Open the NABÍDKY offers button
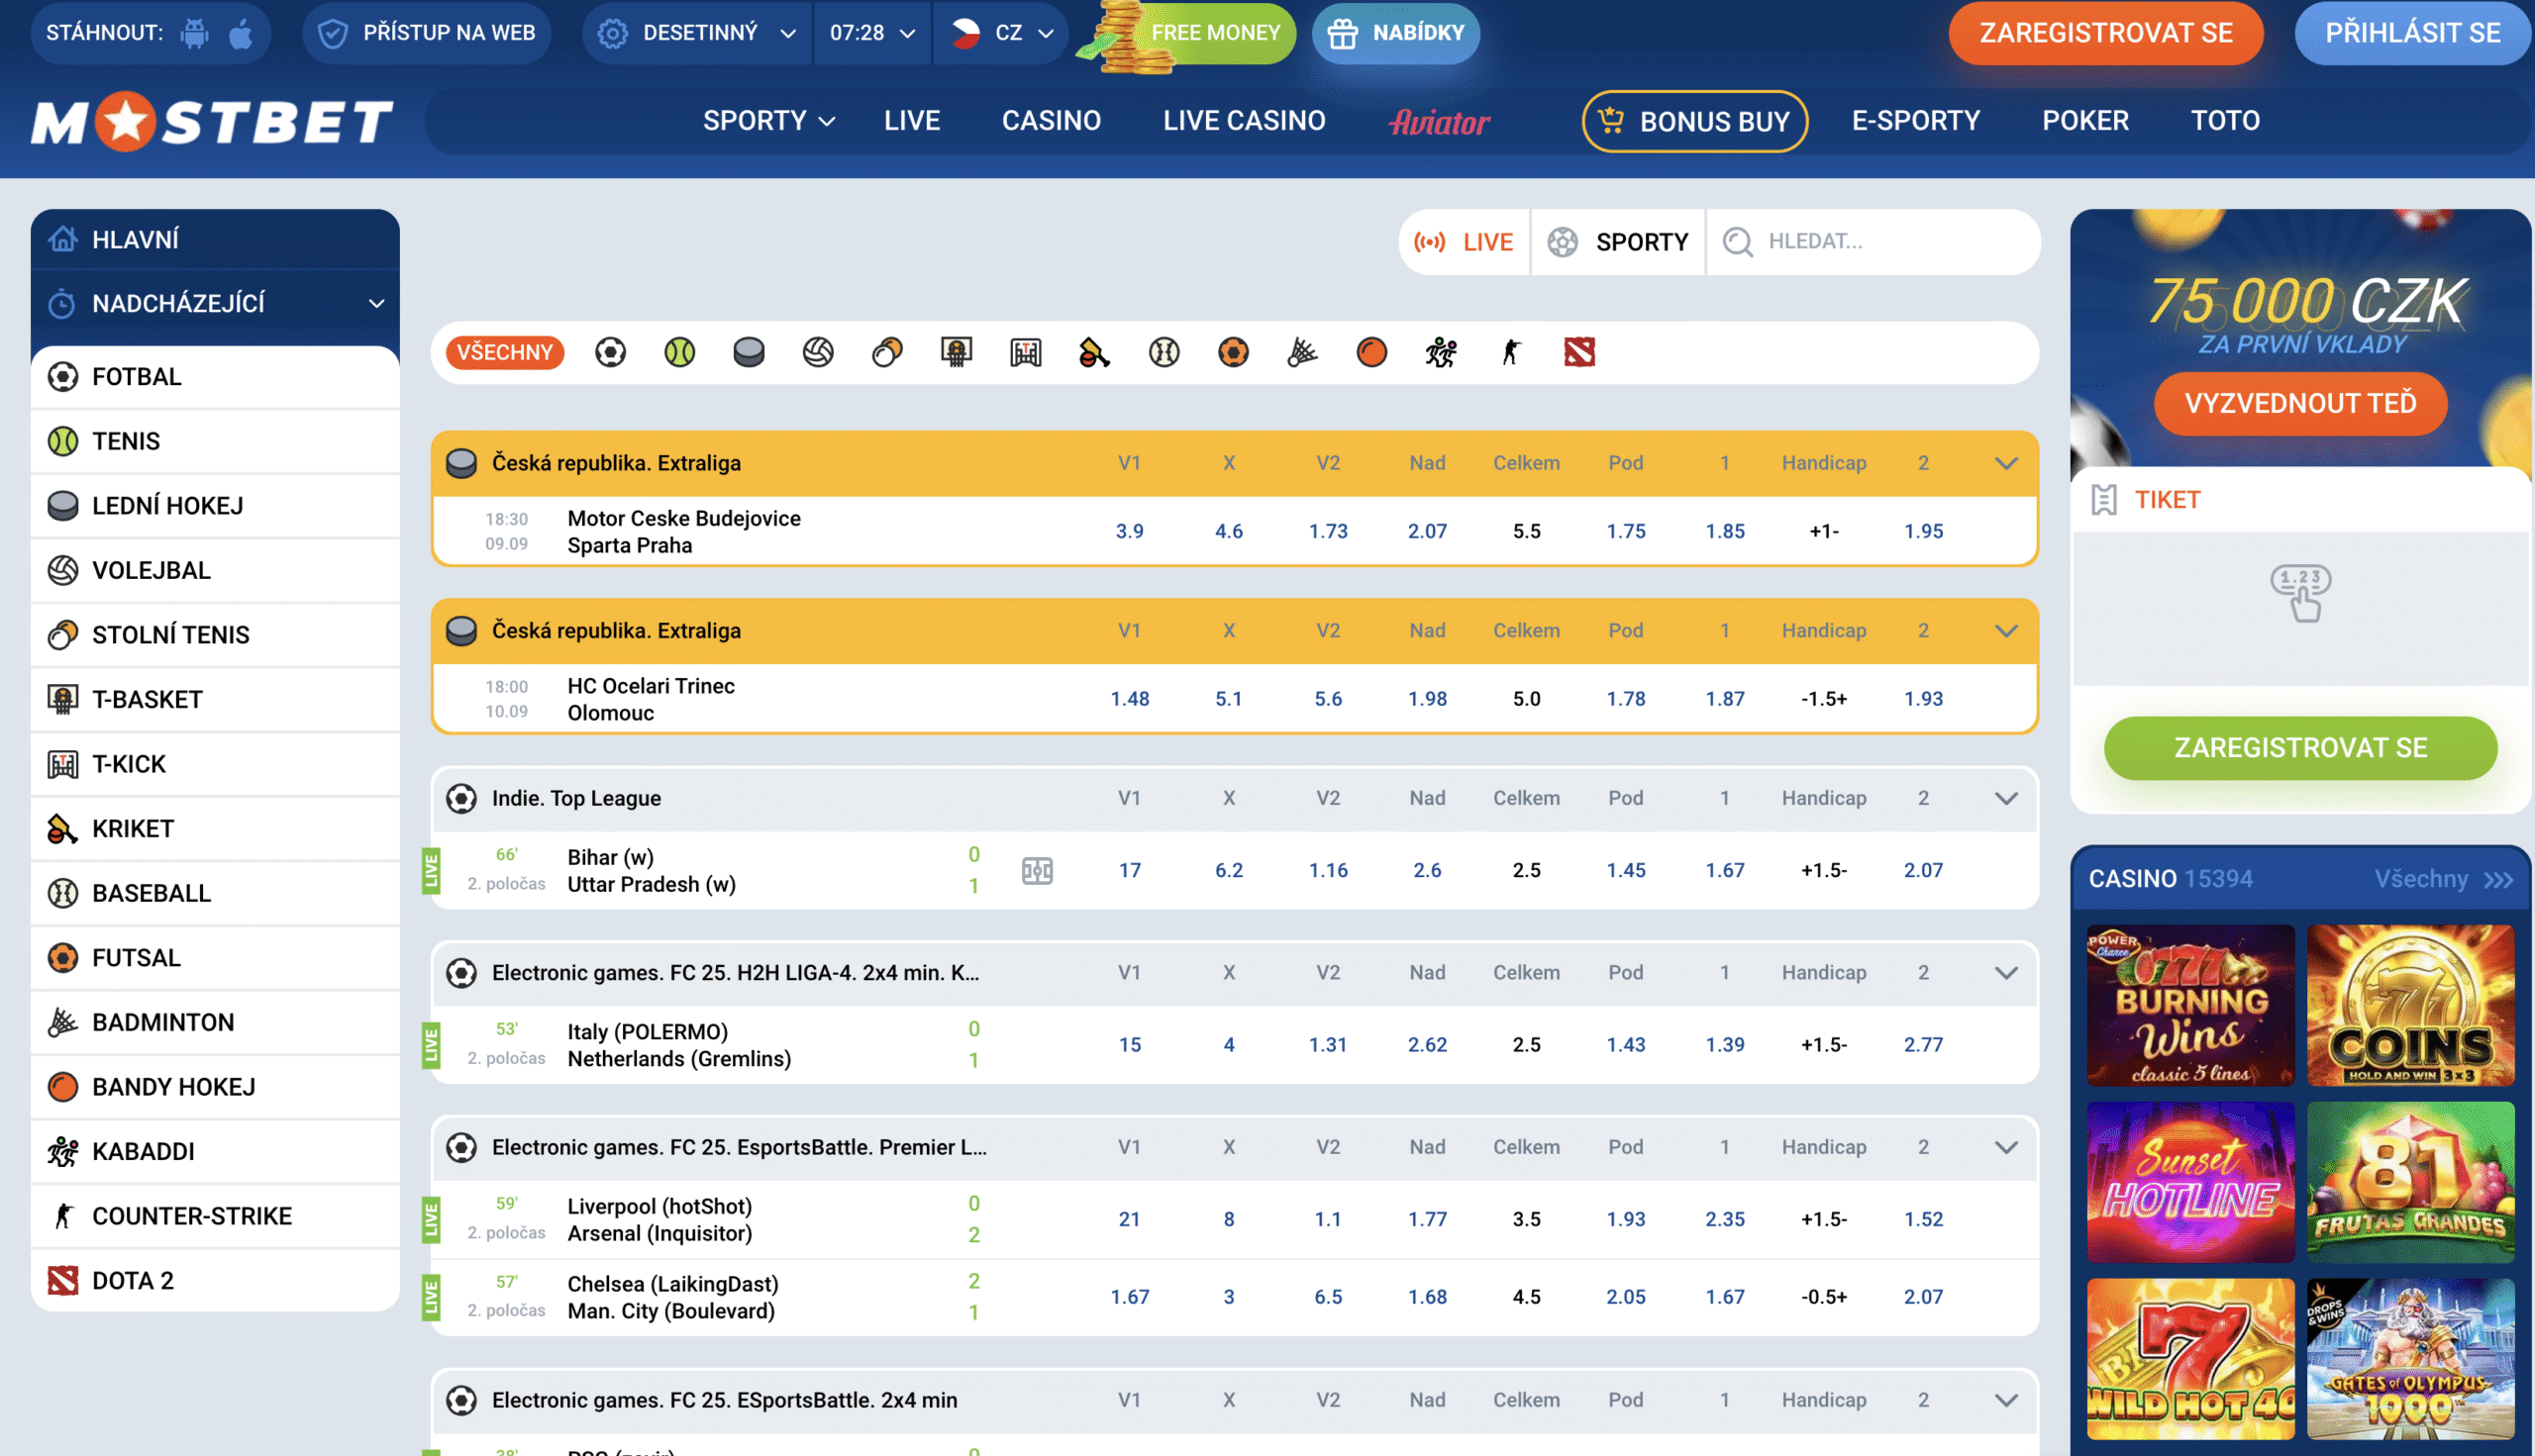Viewport: 2535px width, 1456px height. (x=1395, y=33)
